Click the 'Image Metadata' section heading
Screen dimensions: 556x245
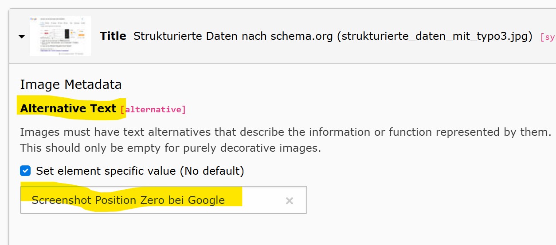(x=71, y=84)
